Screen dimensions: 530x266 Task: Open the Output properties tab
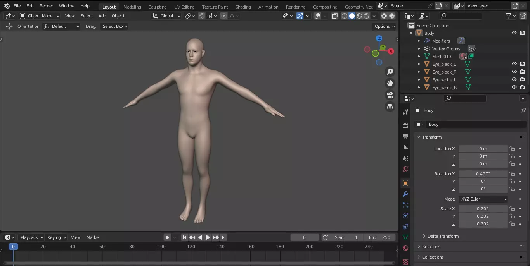coord(405,136)
